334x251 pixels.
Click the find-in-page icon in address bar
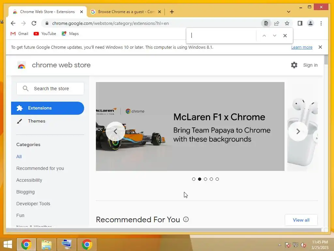[x=266, y=23]
